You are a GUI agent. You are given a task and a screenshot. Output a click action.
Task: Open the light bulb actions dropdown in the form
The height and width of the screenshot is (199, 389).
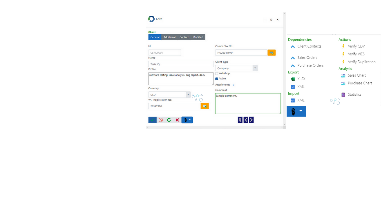(x=187, y=120)
